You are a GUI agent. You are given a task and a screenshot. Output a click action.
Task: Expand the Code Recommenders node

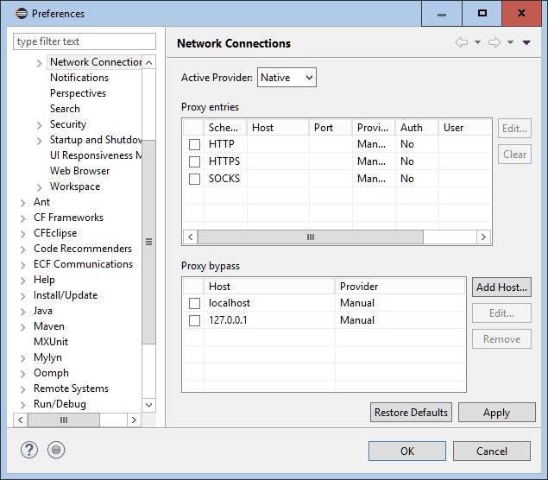coord(23,249)
